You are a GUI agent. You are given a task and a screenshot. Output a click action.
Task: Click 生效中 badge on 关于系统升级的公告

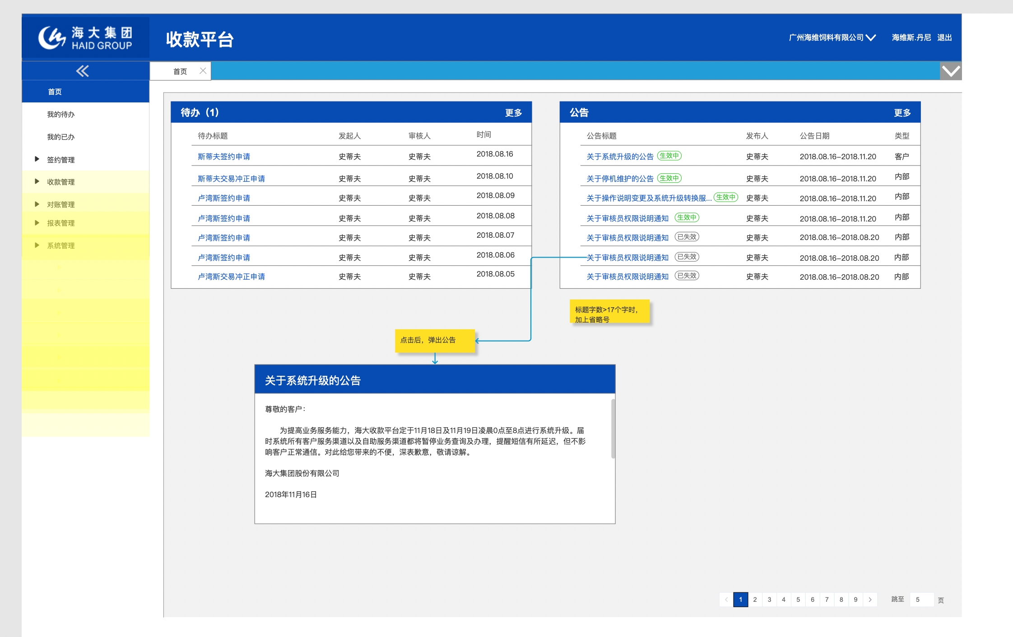pos(669,156)
